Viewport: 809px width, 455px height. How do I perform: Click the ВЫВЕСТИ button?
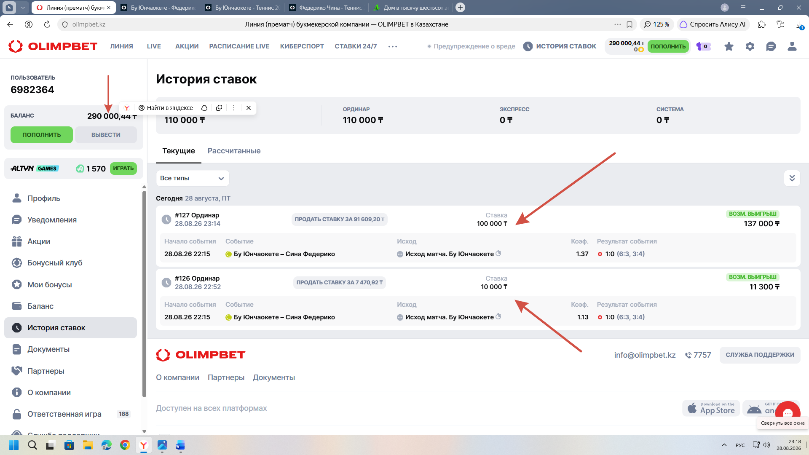106,135
